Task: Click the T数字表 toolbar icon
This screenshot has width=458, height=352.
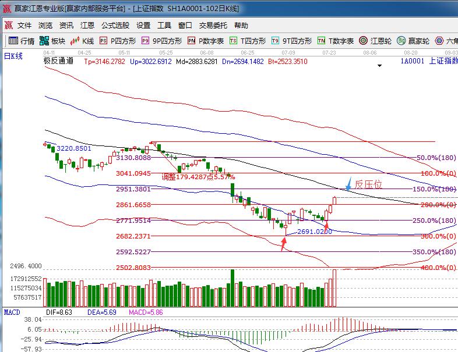Action: coord(336,41)
